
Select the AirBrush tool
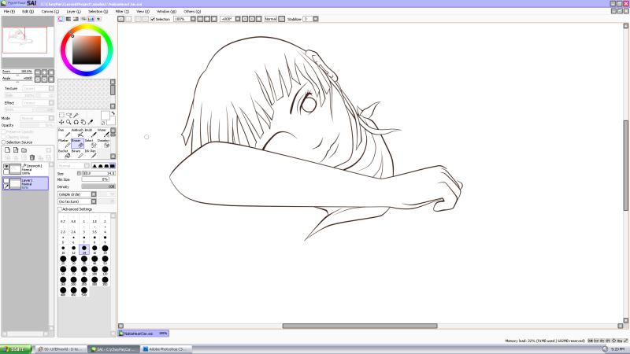pos(76,133)
